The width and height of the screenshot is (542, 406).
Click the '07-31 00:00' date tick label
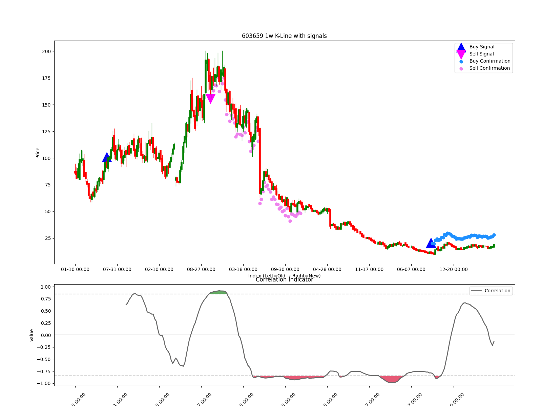point(117,269)
